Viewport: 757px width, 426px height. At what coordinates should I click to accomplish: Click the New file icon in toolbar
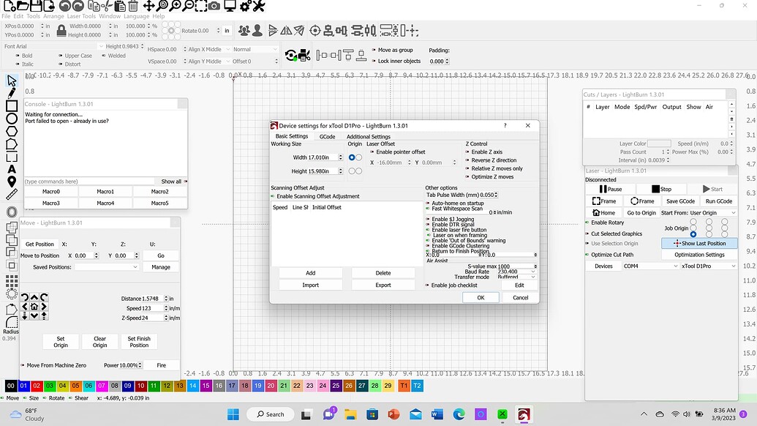10,6
